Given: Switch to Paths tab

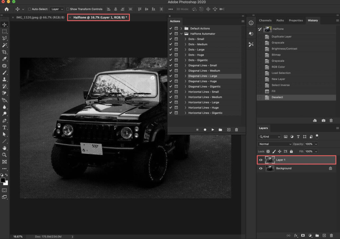Looking at the screenshot, I should (280, 20).
